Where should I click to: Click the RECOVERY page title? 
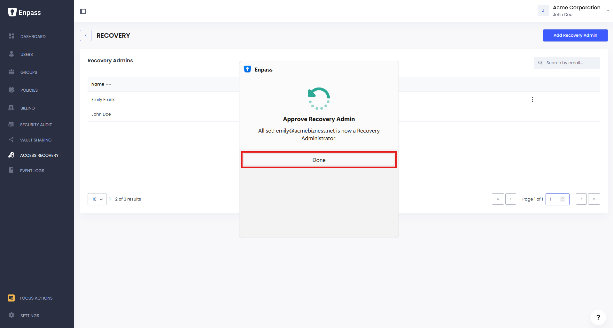(x=113, y=36)
